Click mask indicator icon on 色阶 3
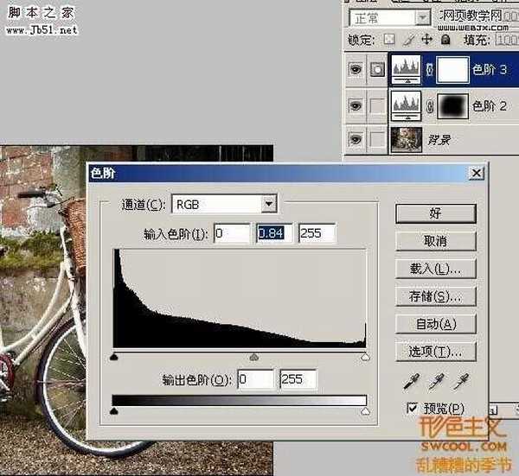 pos(377,69)
